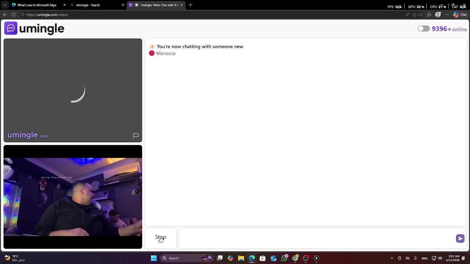Open a new browser tab
470x264 pixels.
[x=190, y=5]
